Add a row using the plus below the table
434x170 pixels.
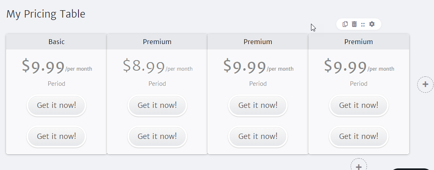(359, 166)
